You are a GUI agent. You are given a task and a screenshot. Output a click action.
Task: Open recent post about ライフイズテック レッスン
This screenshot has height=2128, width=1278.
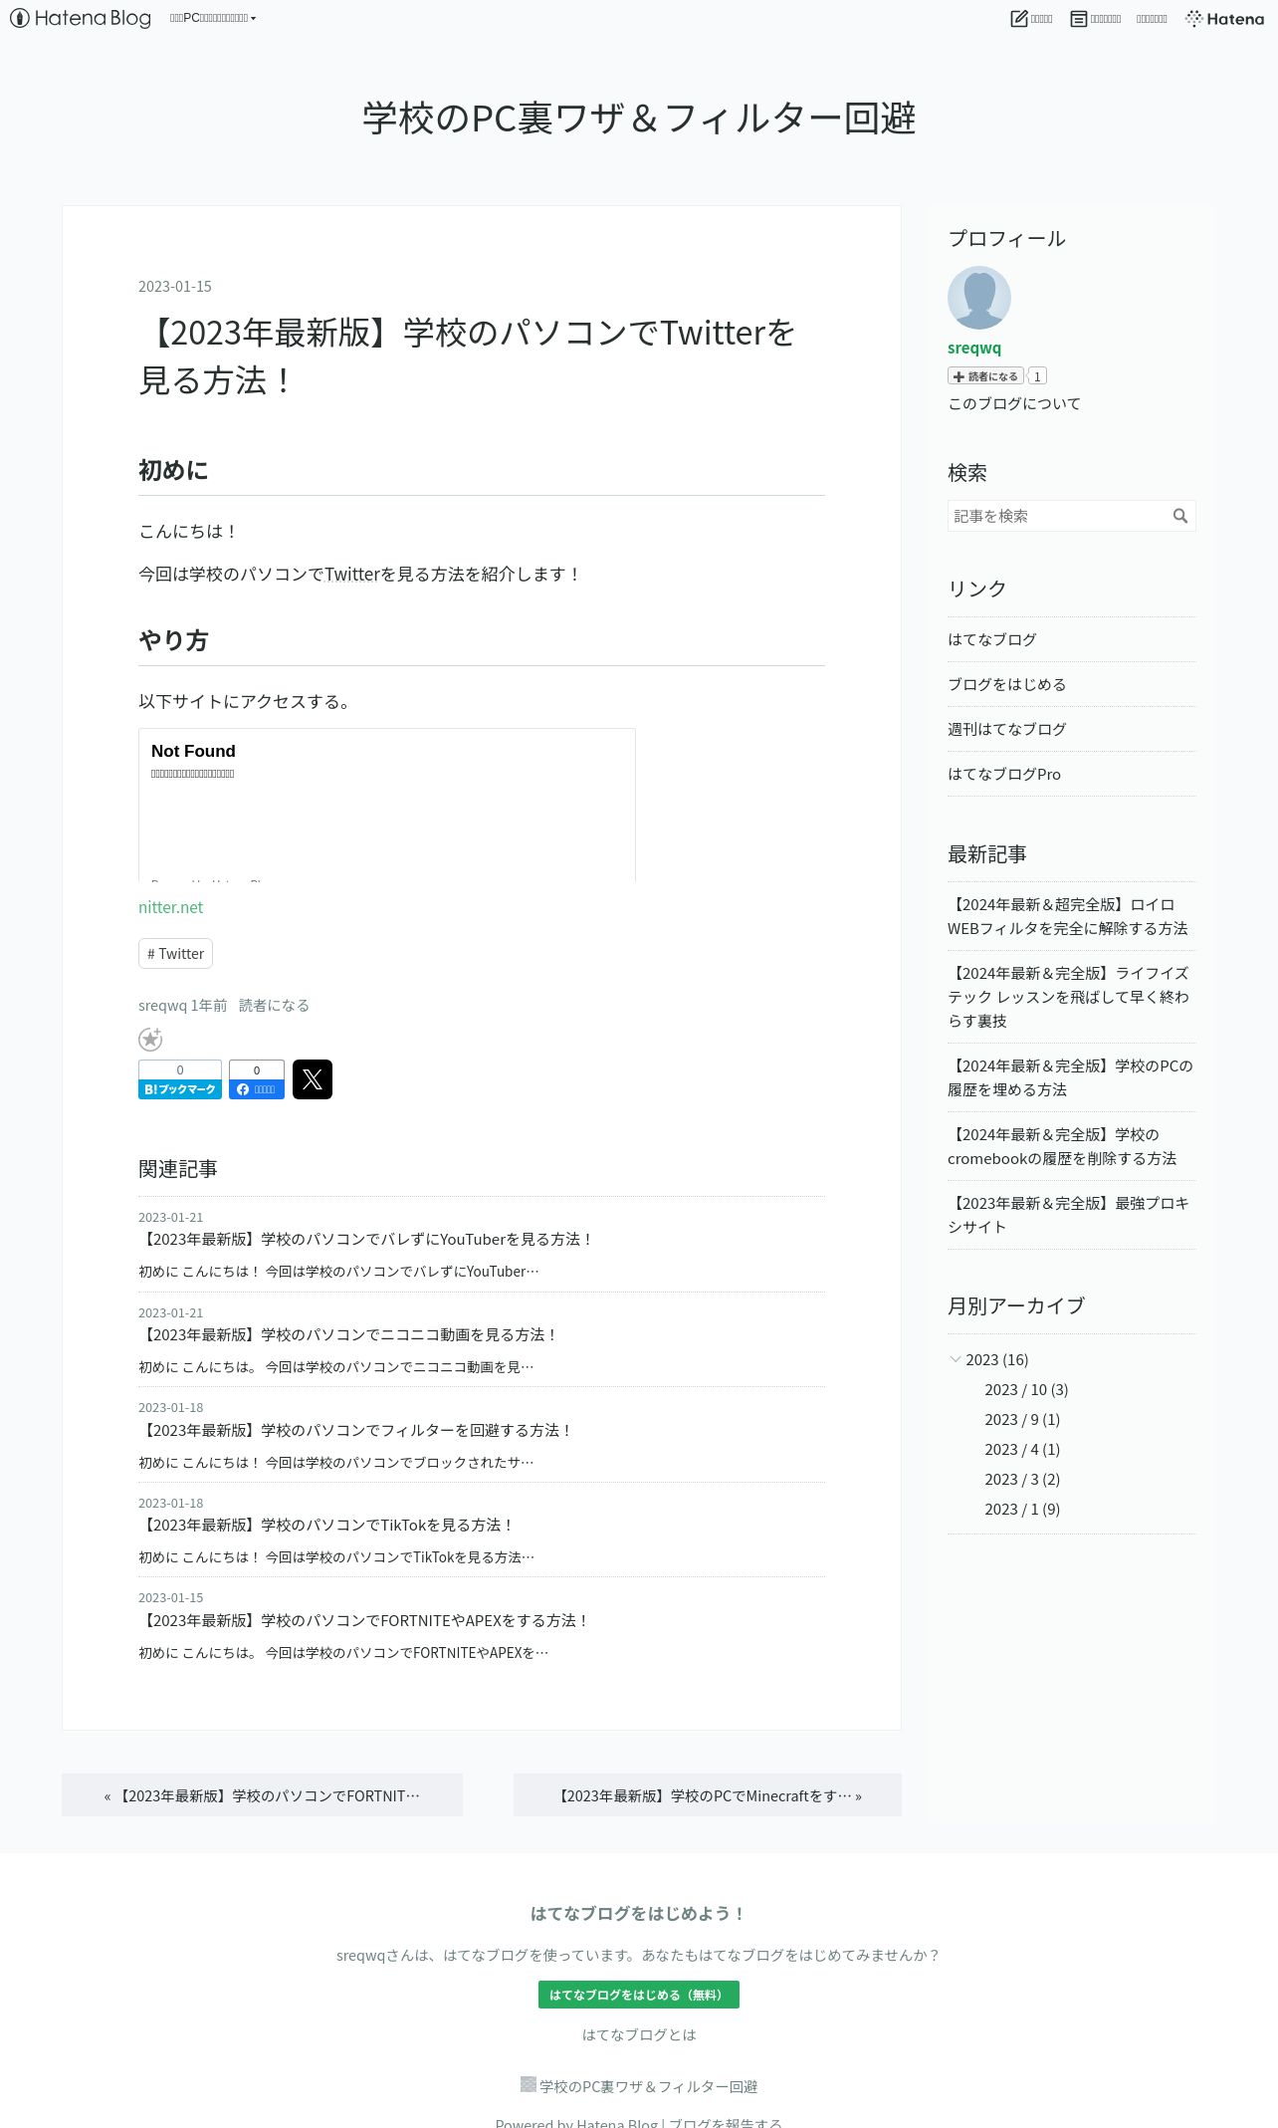pos(1067,997)
